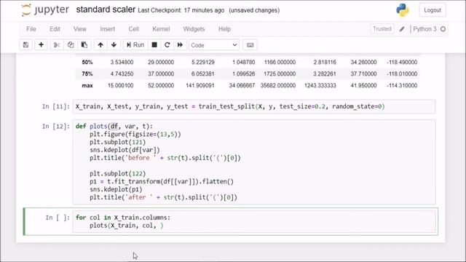Select the In [12] prompt
The image size is (466, 262).
point(55,126)
